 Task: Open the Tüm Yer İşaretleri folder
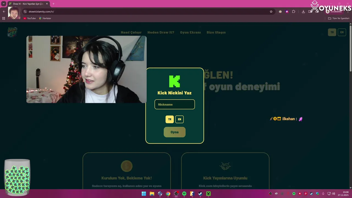pyautogui.click(x=339, y=18)
